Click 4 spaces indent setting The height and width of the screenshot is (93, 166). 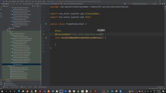(x=161, y=89)
